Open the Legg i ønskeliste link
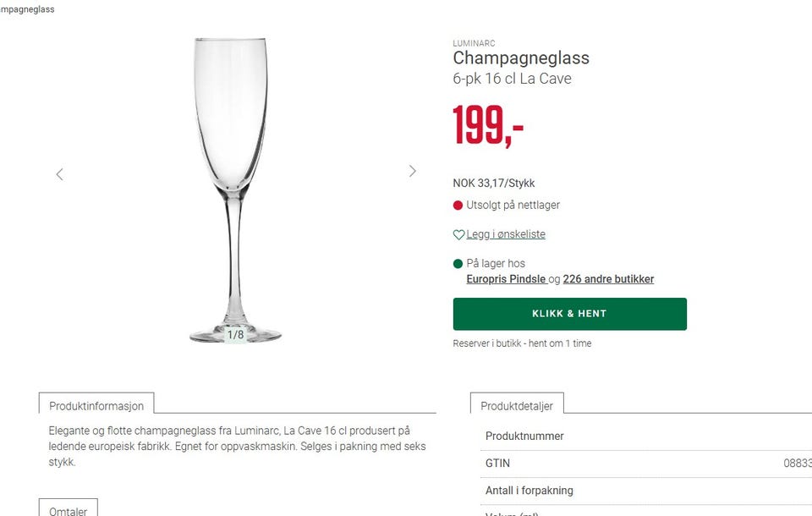The width and height of the screenshot is (812, 516). click(x=506, y=234)
